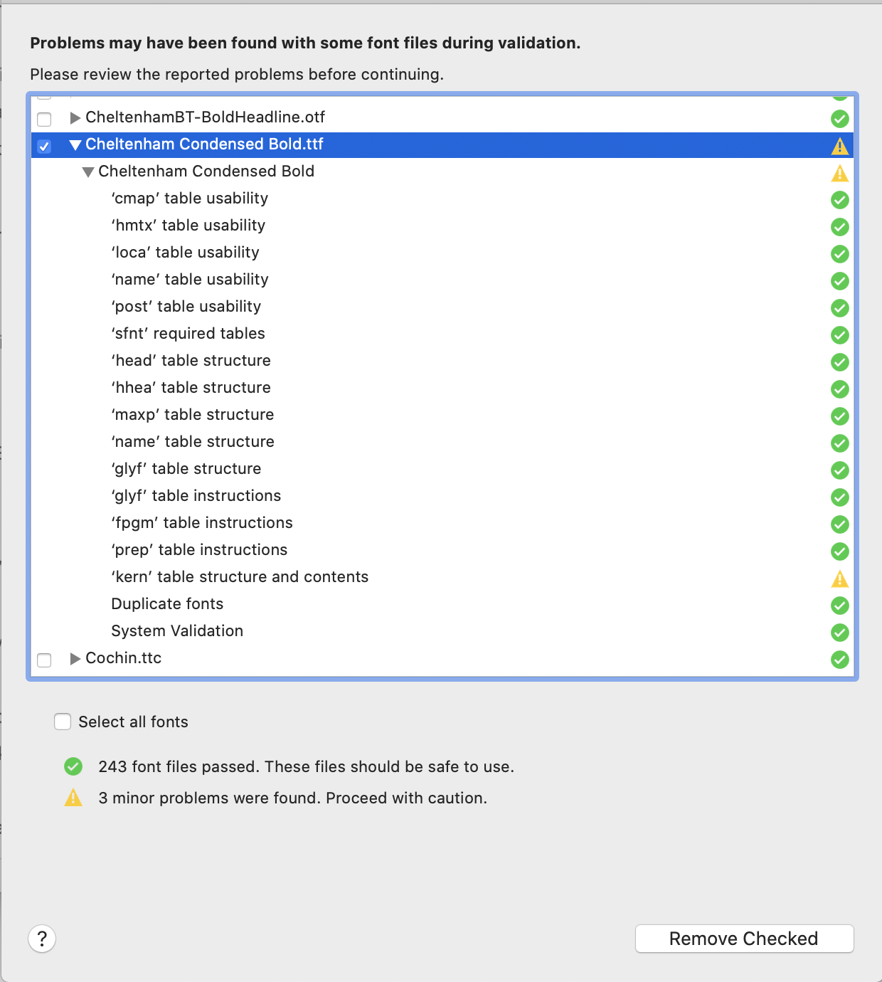Uncheck the Cheltenham Condensed Bold.ttf checkbox
This screenshot has width=882, height=982.
point(44,146)
